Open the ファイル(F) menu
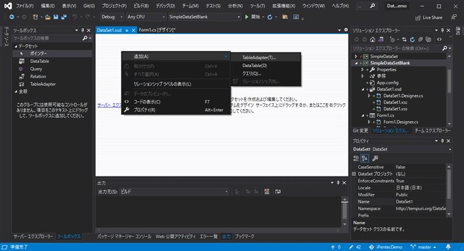This screenshot has width=464, height=251. pyautogui.click(x=24, y=5)
